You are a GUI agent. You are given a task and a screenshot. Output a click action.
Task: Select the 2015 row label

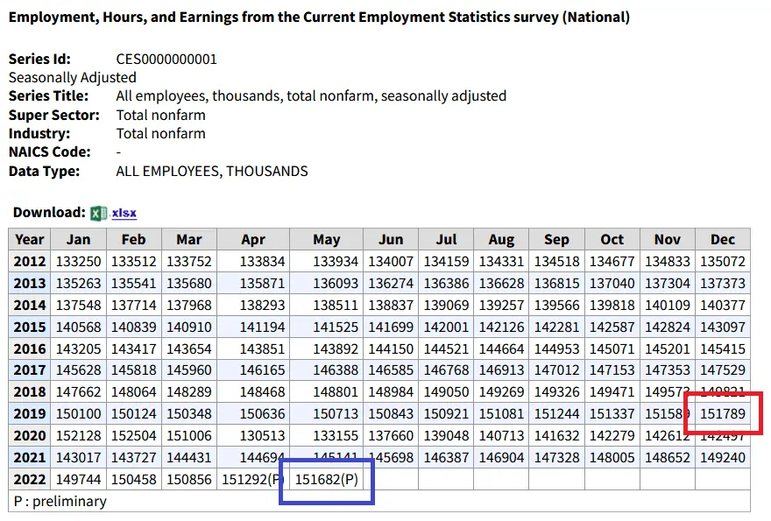pyautogui.click(x=30, y=327)
